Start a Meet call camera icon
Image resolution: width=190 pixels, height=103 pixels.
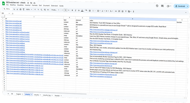[168, 6]
